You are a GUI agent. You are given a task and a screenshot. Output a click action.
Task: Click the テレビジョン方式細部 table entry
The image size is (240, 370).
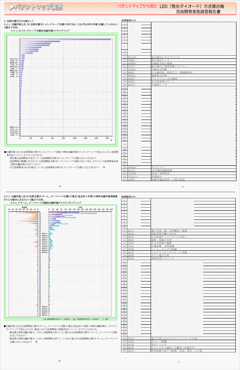164,79
